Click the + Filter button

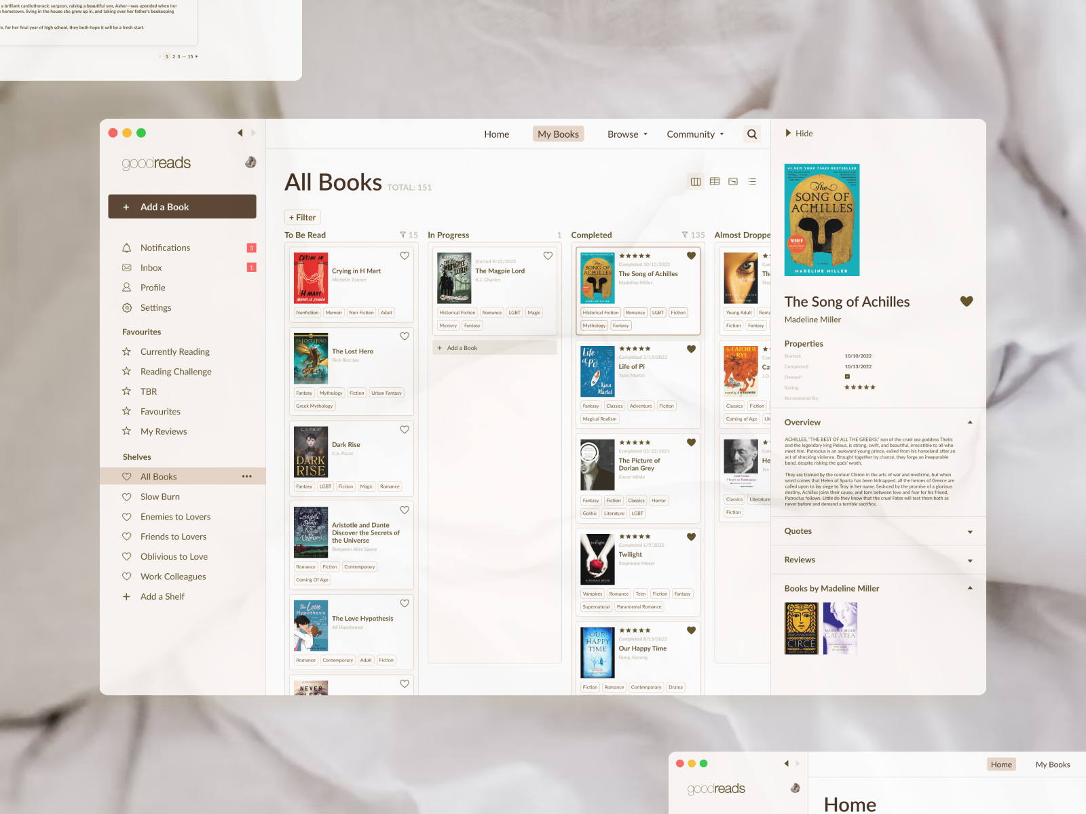coord(302,217)
